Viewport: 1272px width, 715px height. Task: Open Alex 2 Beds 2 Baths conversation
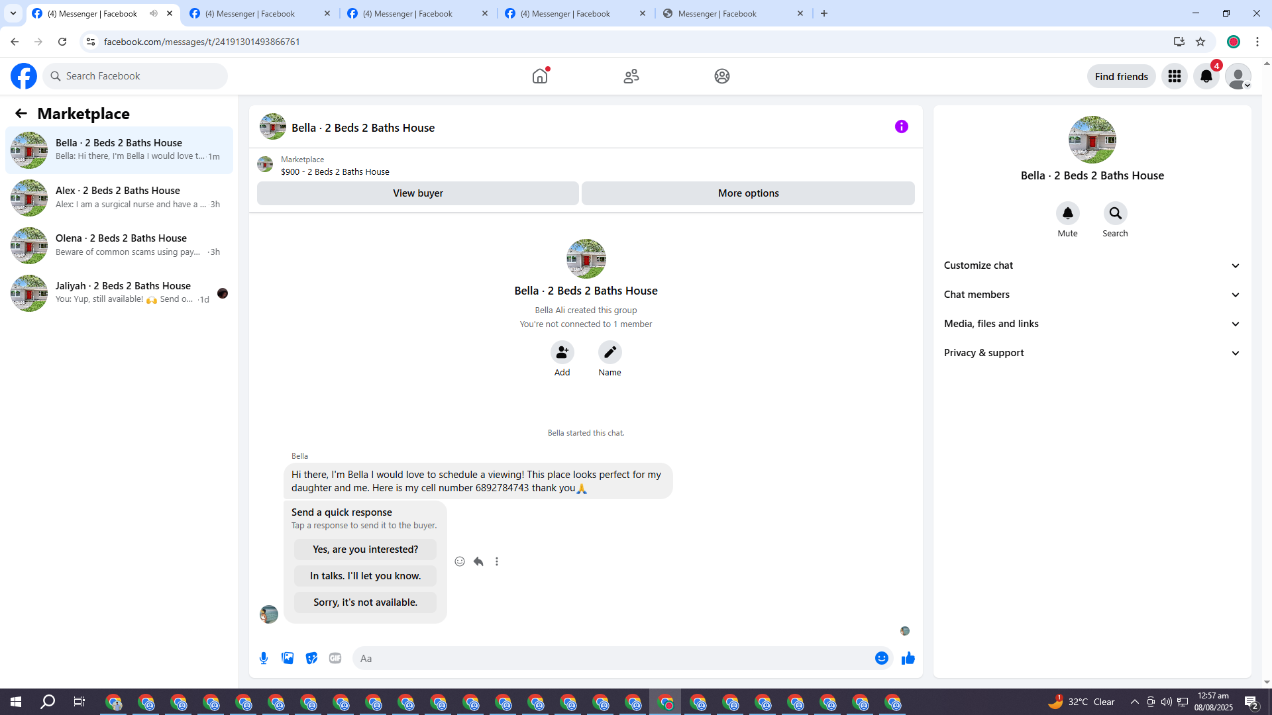coord(119,197)
